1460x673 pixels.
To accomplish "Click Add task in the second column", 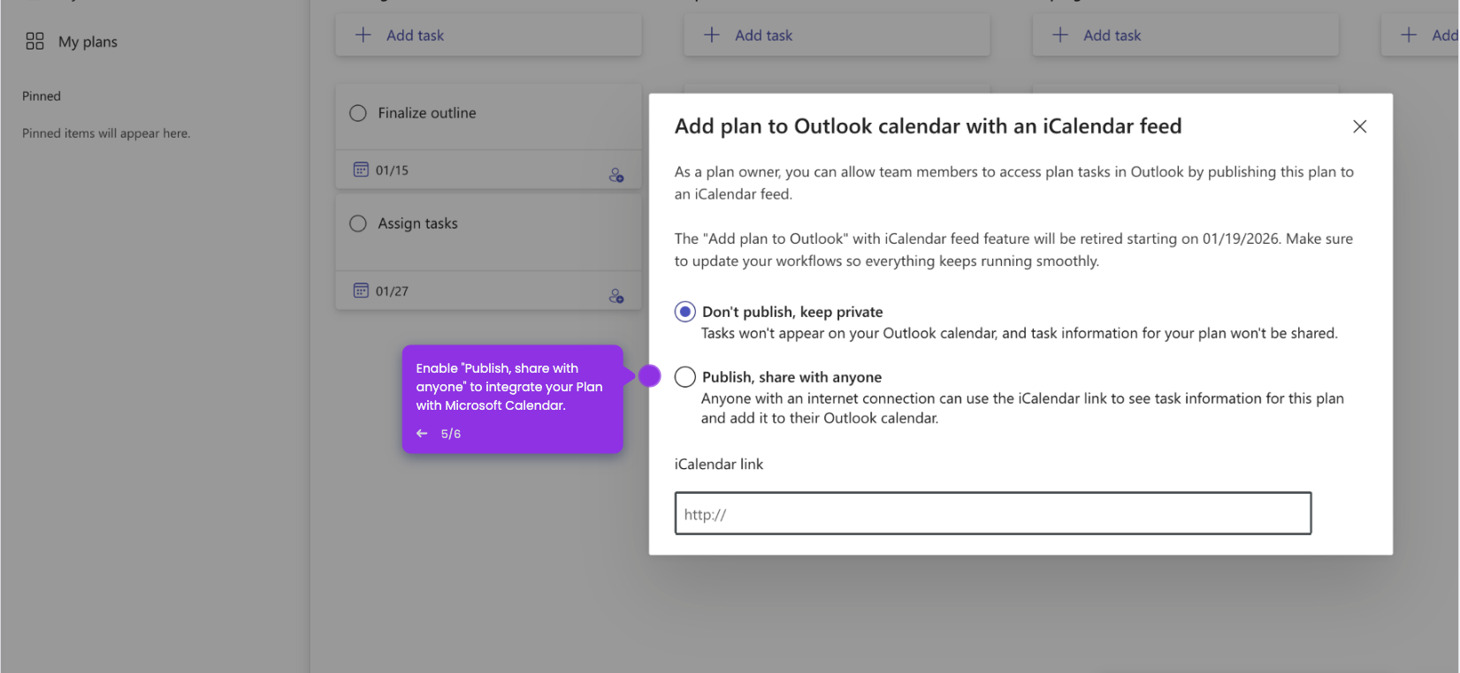I will tap(764, 34).
